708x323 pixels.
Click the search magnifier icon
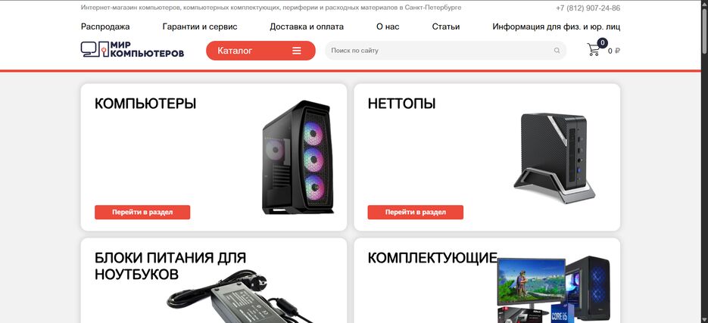(557, 51)
